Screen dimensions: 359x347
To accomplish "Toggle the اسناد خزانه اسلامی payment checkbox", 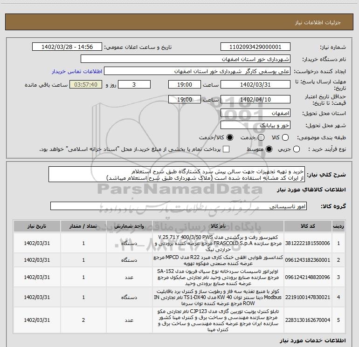I will pos(226,149).
